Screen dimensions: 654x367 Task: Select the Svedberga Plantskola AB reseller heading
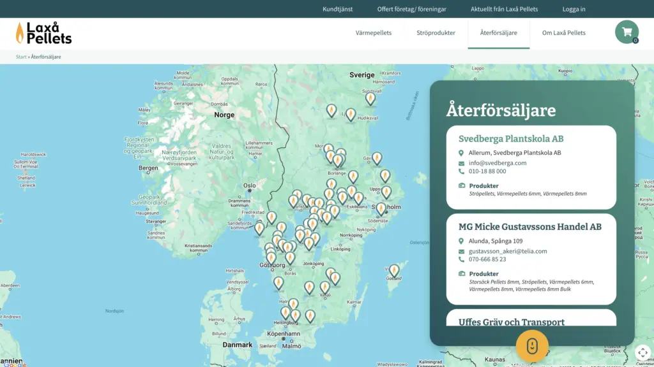click(511, 139)
